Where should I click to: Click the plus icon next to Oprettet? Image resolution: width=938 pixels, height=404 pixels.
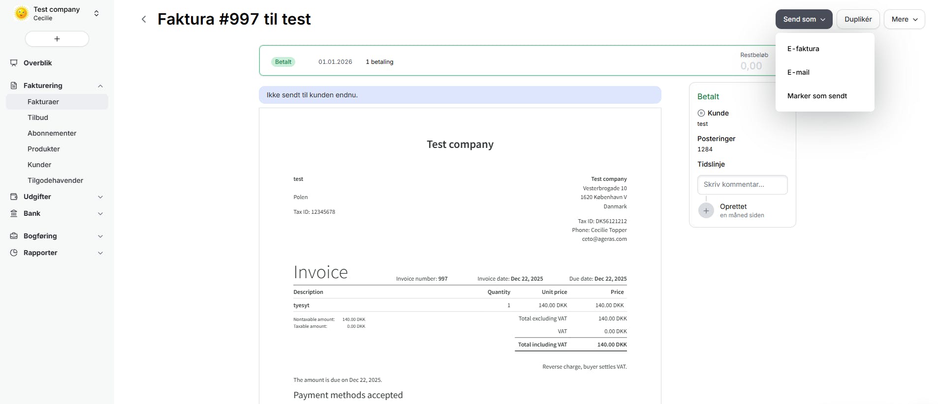click(x=706, y=211)
